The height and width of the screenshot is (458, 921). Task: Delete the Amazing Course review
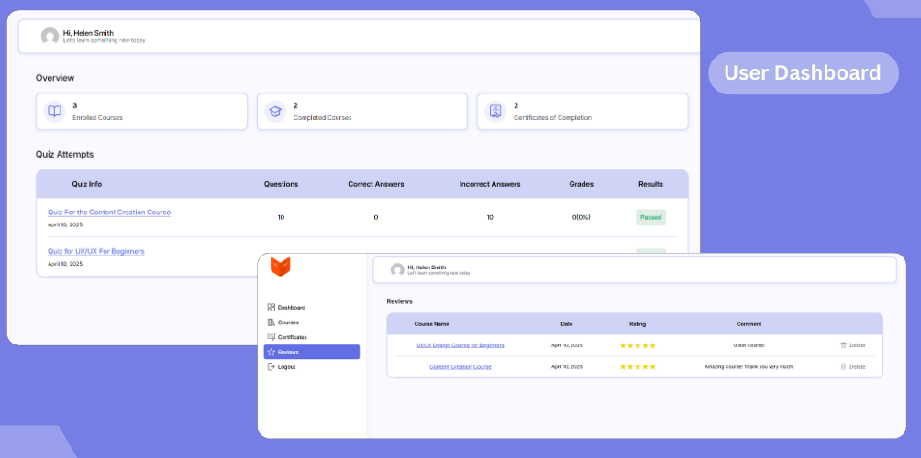(853, 366)
